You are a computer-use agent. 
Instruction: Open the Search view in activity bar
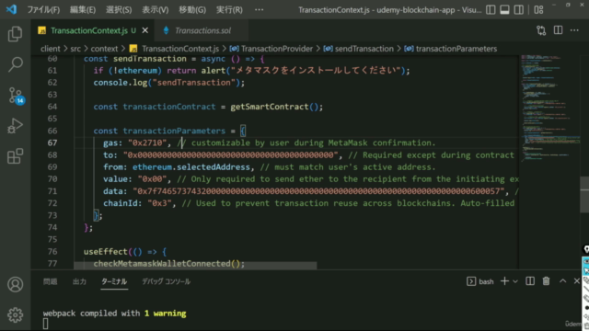15,64
